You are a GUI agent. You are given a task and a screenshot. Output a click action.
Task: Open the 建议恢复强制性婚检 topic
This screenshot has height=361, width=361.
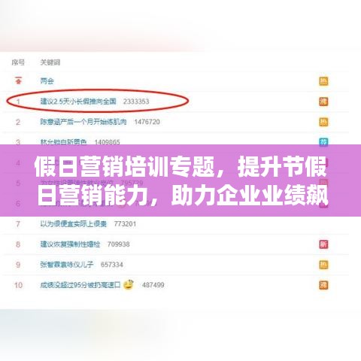pyautogui.click(x=70, y=244)
